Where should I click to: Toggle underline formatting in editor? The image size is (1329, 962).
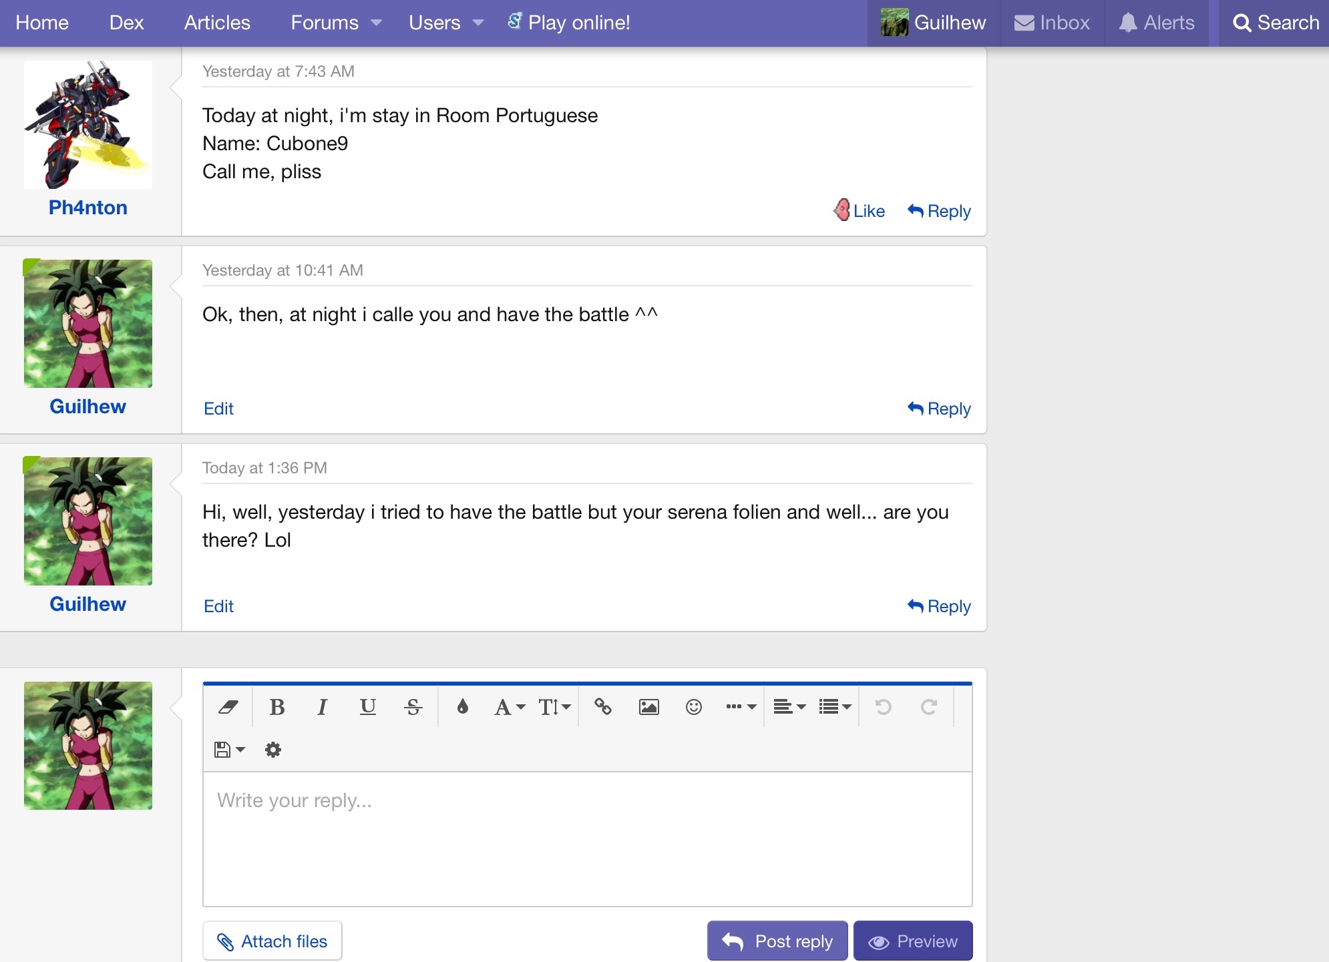coord(367,707)
